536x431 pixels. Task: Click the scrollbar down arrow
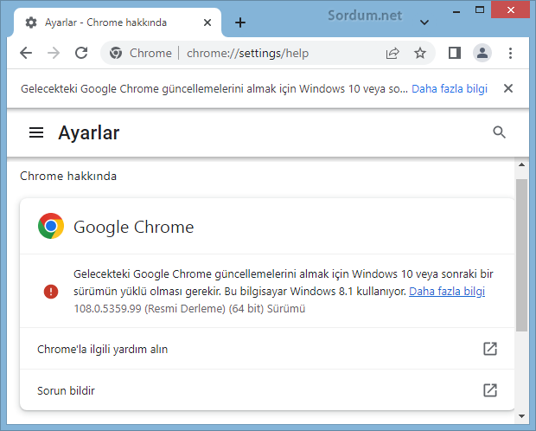tap(521, 416)
